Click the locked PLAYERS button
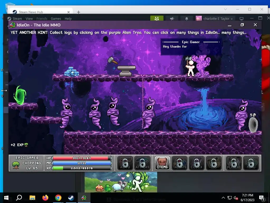 pyautogui.click(x=234, y=163)
